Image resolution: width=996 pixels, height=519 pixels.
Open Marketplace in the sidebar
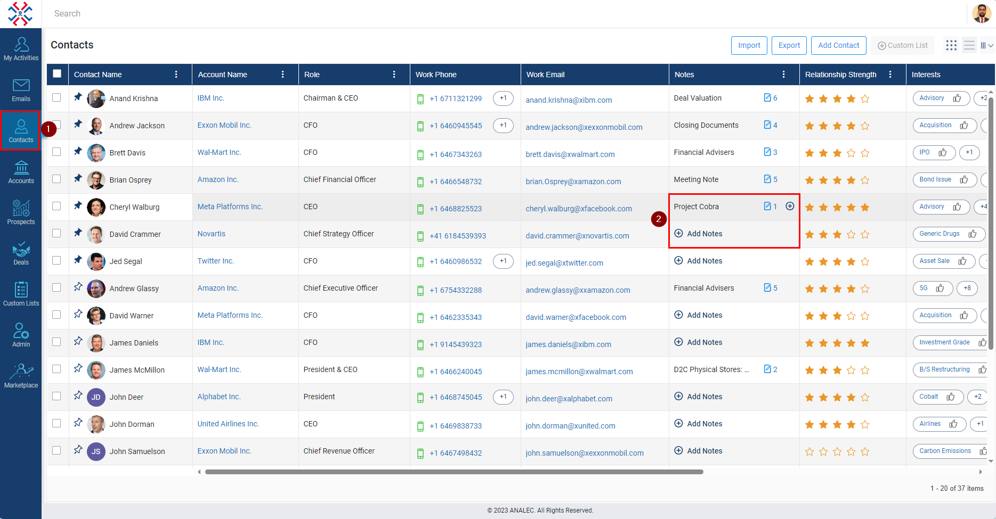pyautogui.click(x=21, y=376)
